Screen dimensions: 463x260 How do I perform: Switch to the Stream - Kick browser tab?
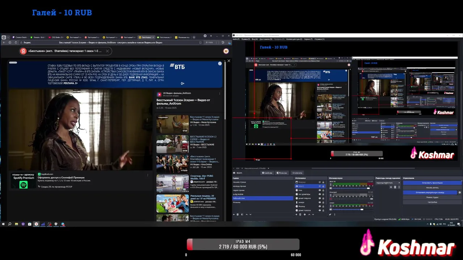click(38, 37)
